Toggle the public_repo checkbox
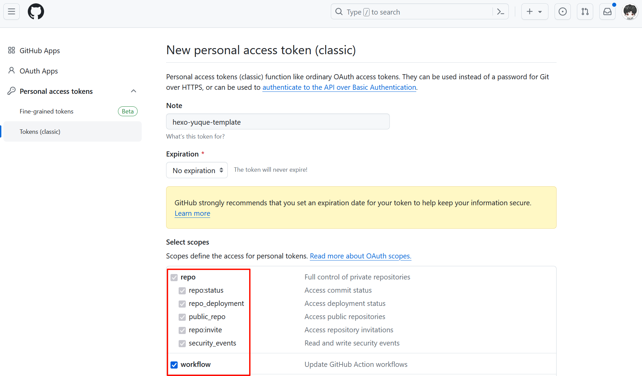Screen dimensions: 642x376 [x=182, y=317]
